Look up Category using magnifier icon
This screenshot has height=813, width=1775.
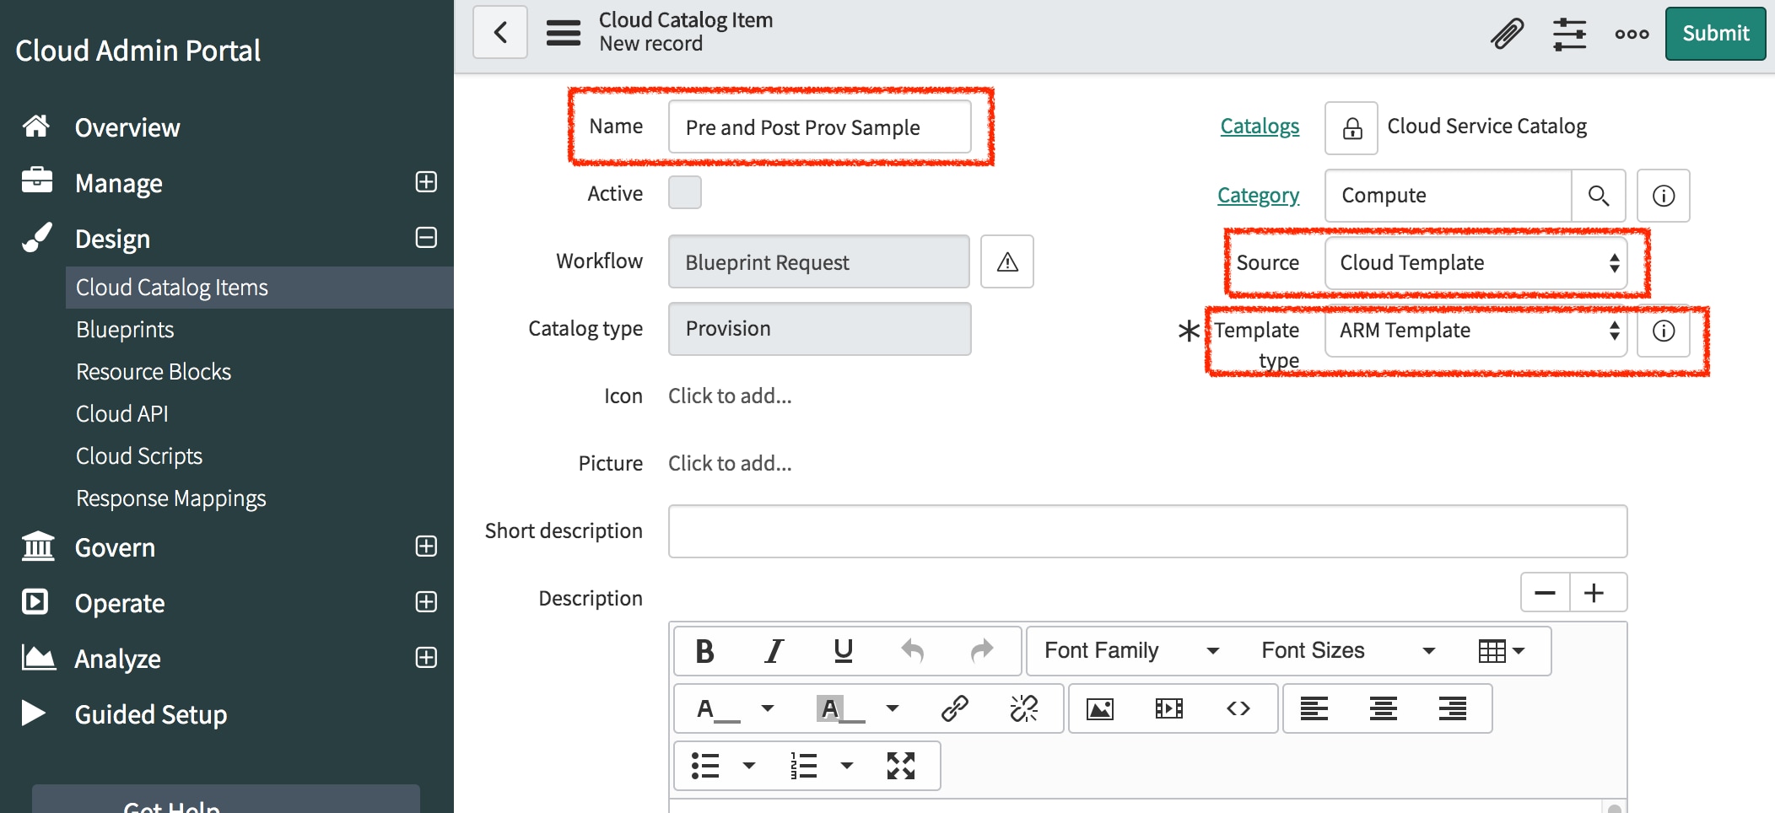point(1598,196)
